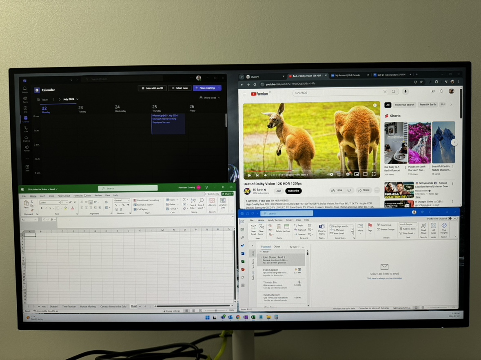Open New meeting dropdown arrow in Teams
This screenshot has height=360, width=481.
[x=219, y=88]
